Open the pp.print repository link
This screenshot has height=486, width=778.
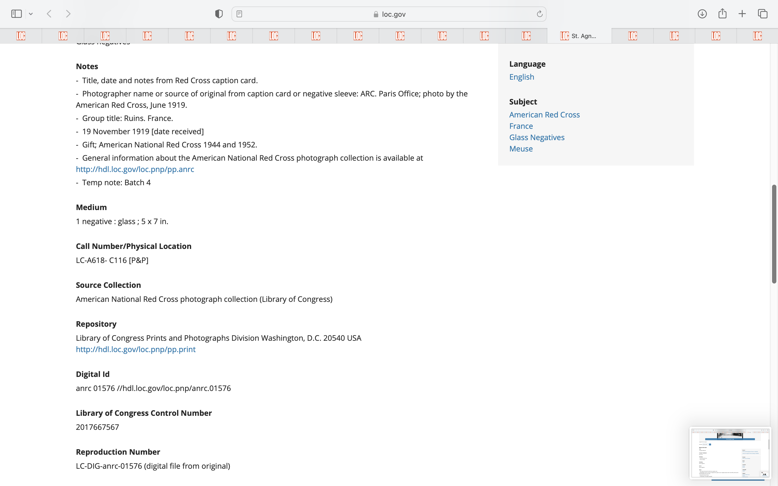(136, 349)
